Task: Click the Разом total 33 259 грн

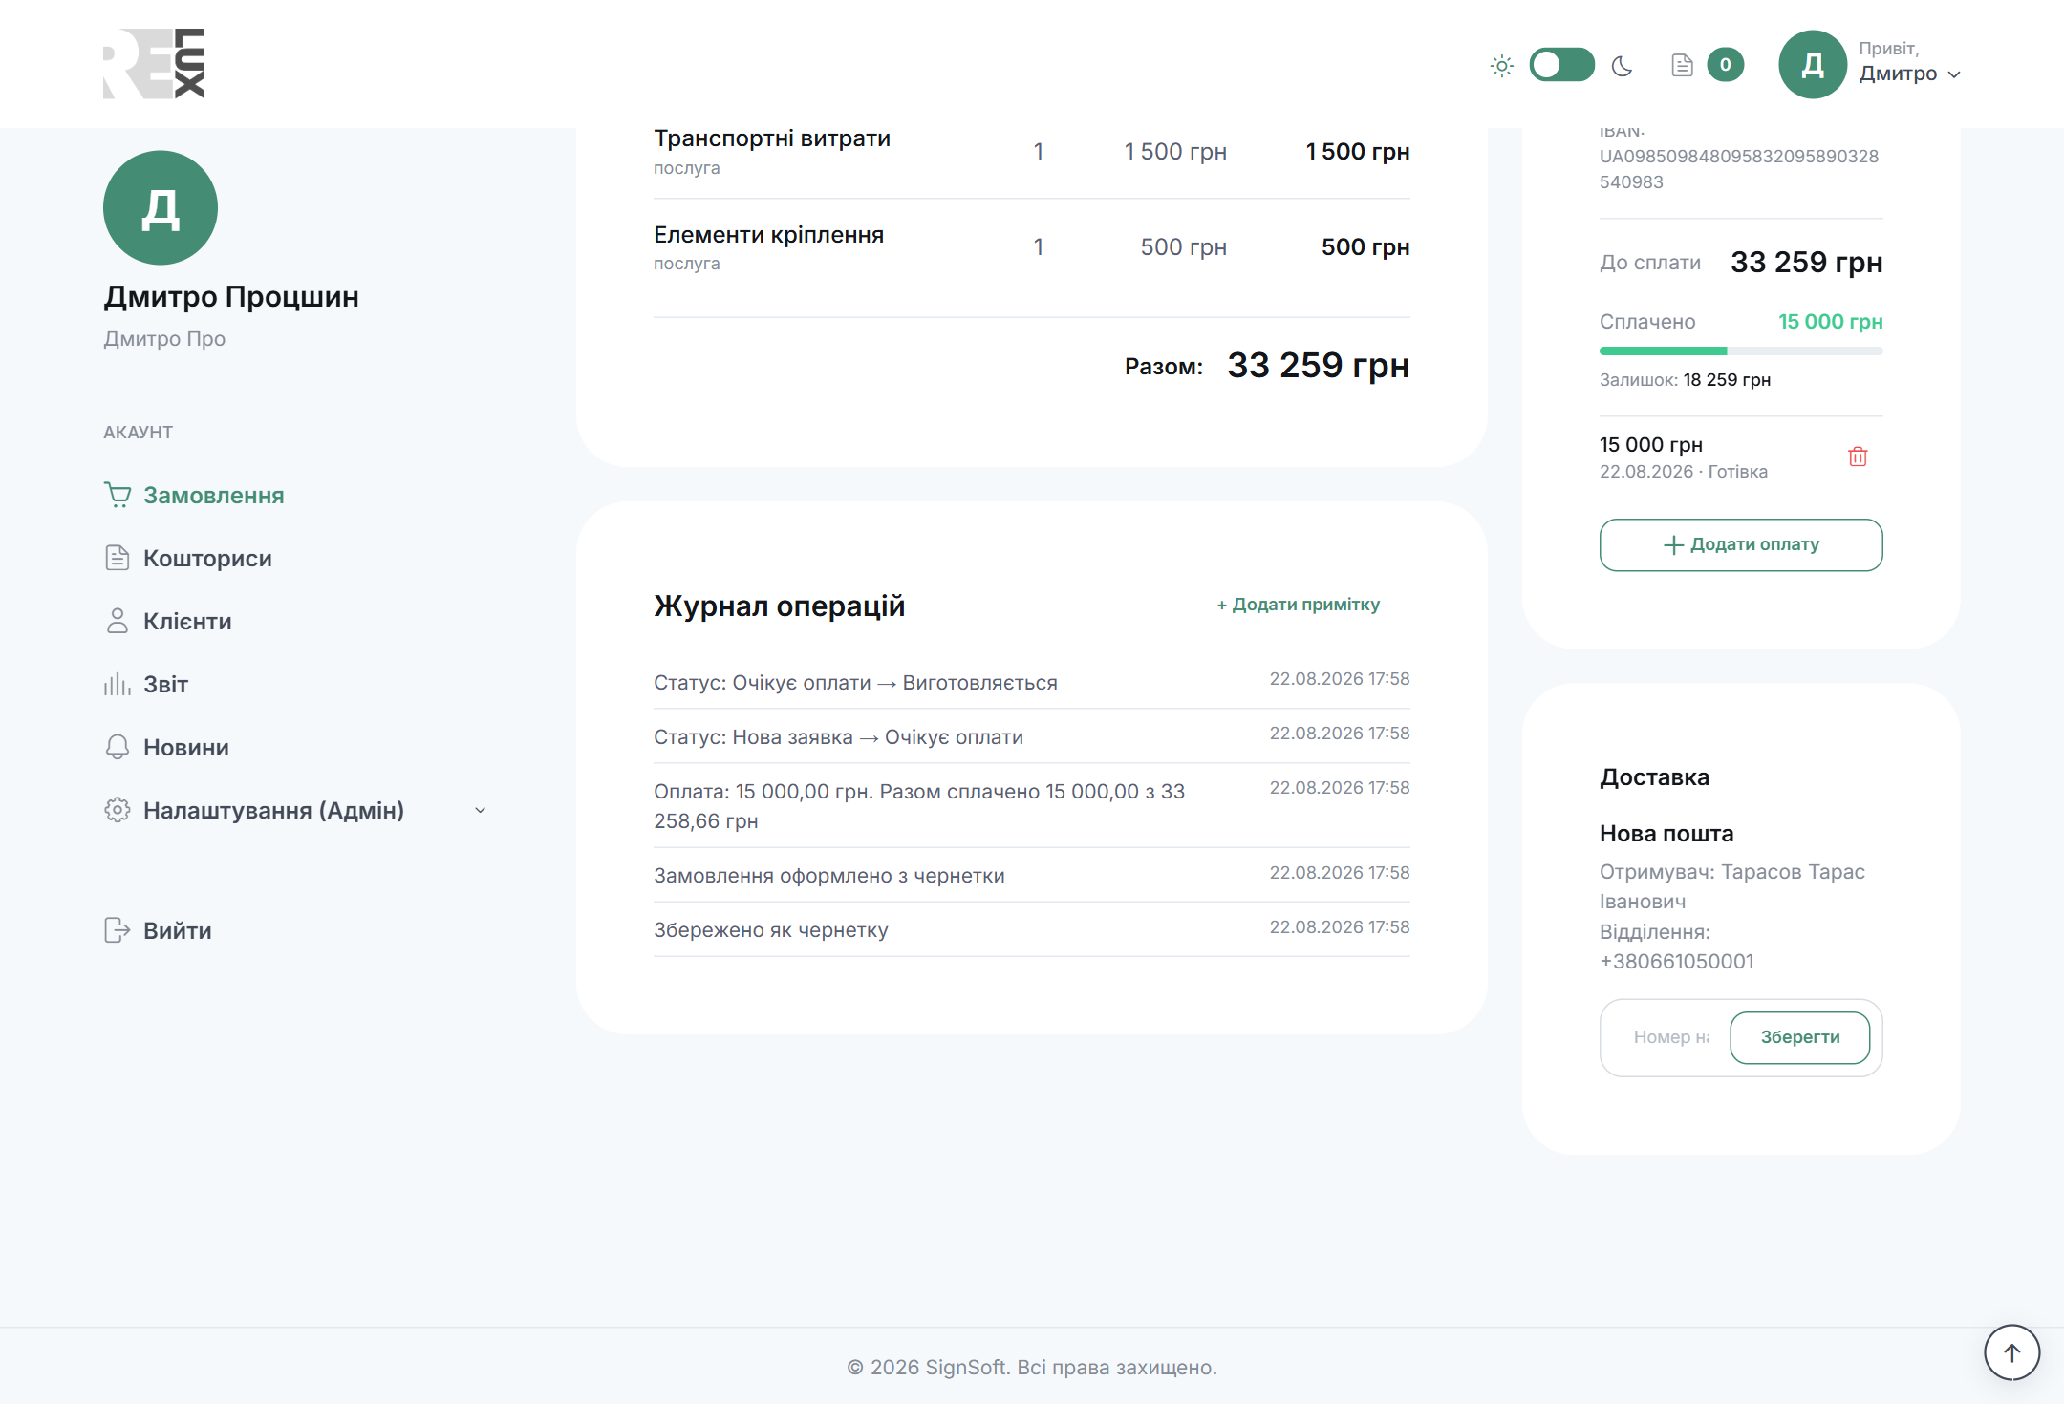Action: [1319, 365]
